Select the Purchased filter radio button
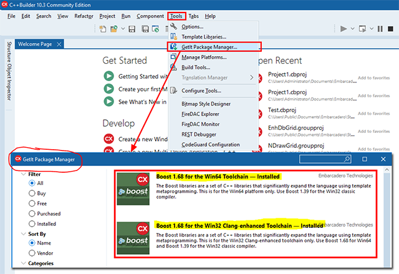This screenshot has height=274, width=399. [32, 213]
